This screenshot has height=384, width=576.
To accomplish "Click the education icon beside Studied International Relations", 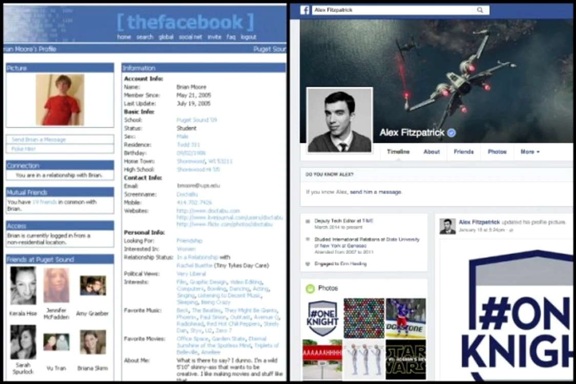I will (308, 239).
